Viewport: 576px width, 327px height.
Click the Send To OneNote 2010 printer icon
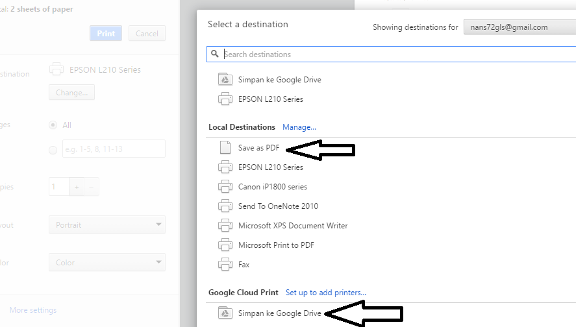click(225, 206)
